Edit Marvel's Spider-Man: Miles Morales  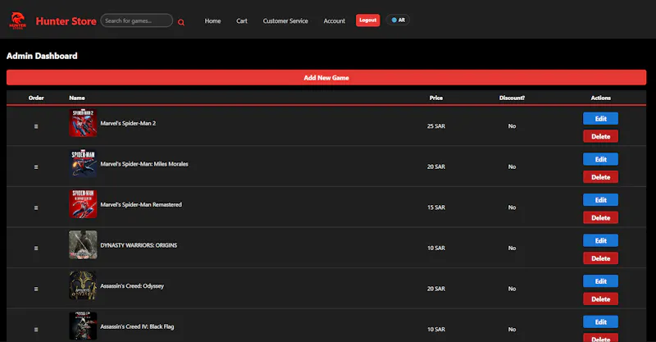600,159
